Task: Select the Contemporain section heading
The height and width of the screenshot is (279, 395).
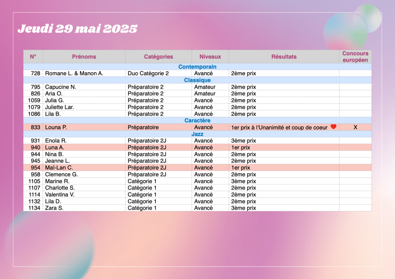Action: tap(197, 67)
